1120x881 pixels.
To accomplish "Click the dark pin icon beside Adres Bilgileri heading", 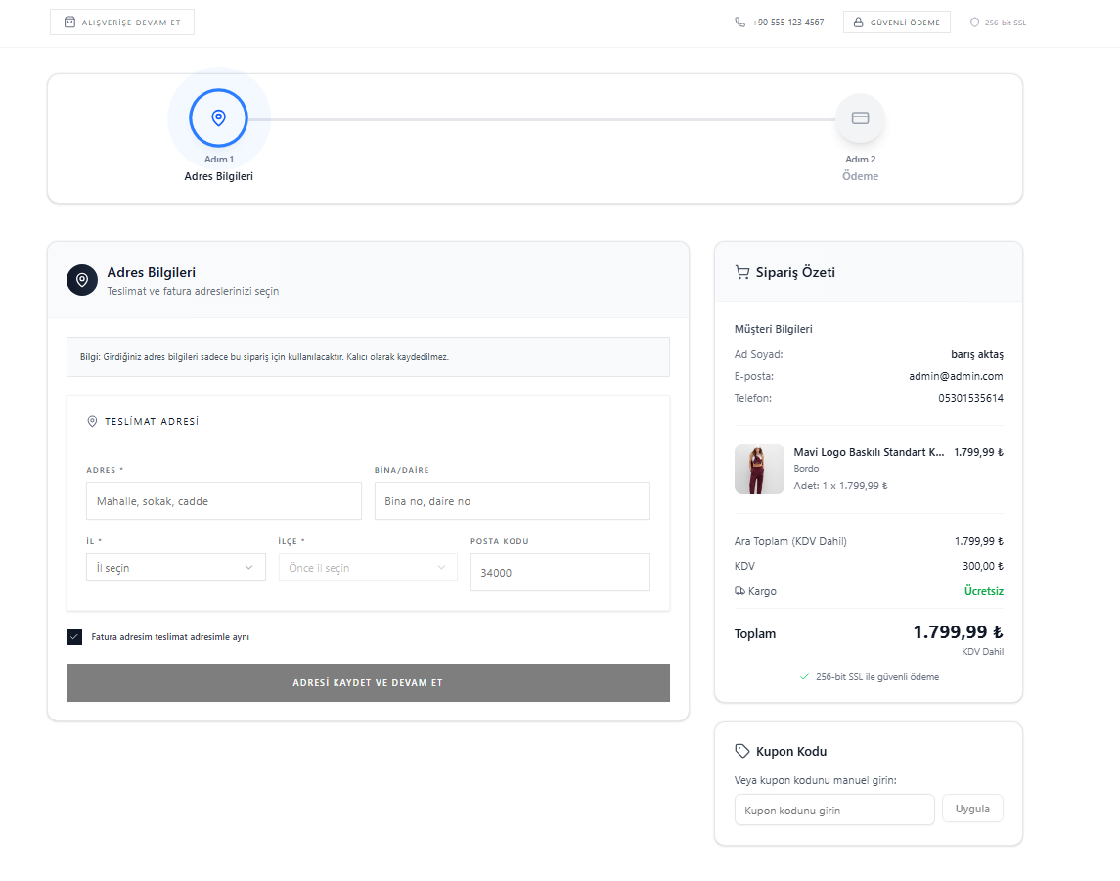I will pos(82,280).
